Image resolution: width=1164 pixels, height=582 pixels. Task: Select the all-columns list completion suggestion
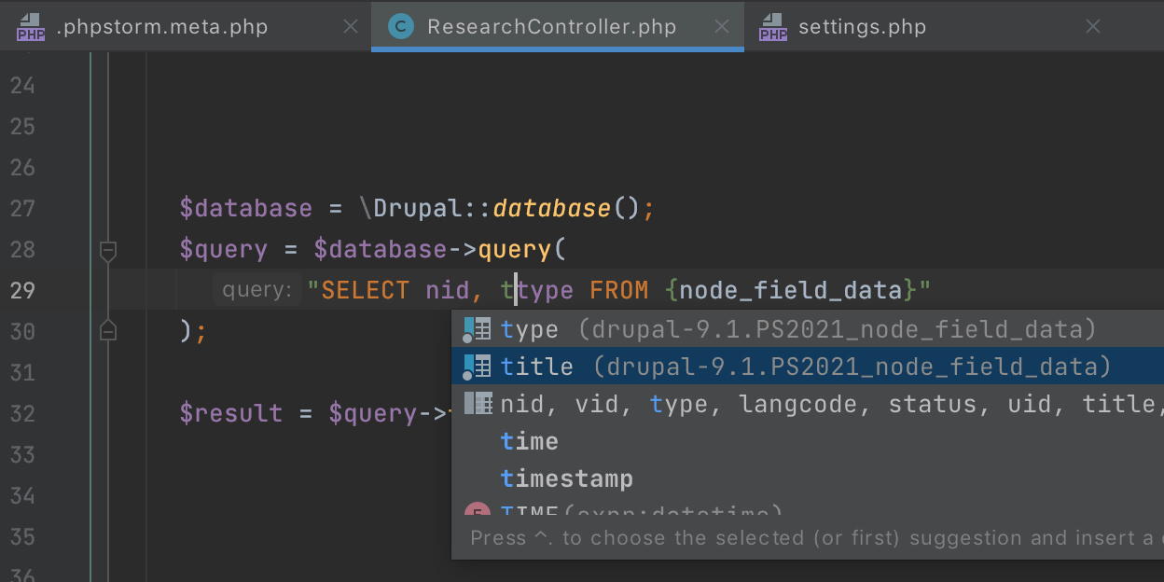tap(808, 404)
